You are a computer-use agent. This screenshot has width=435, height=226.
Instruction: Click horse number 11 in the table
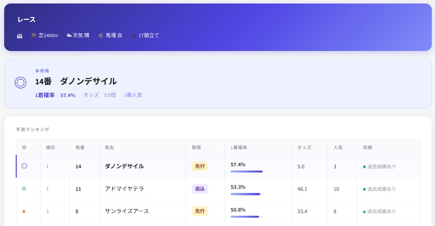click(x=78, y=189)
